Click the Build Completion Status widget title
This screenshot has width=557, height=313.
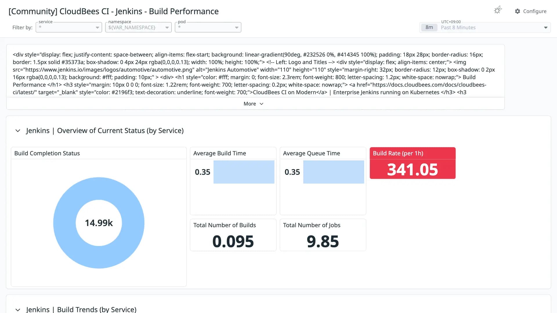point(47,153)
